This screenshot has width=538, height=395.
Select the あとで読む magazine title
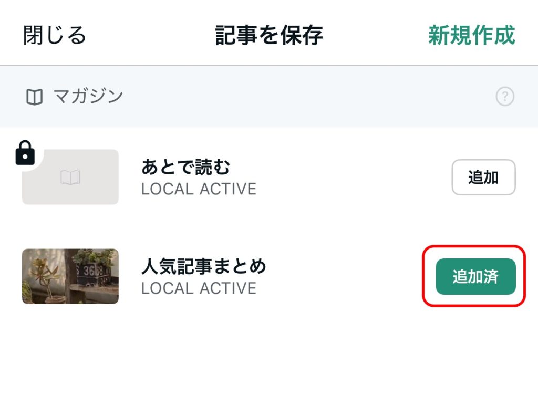[185, 167]
